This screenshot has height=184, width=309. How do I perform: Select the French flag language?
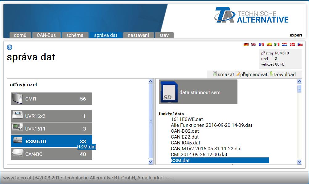(261, 44)
